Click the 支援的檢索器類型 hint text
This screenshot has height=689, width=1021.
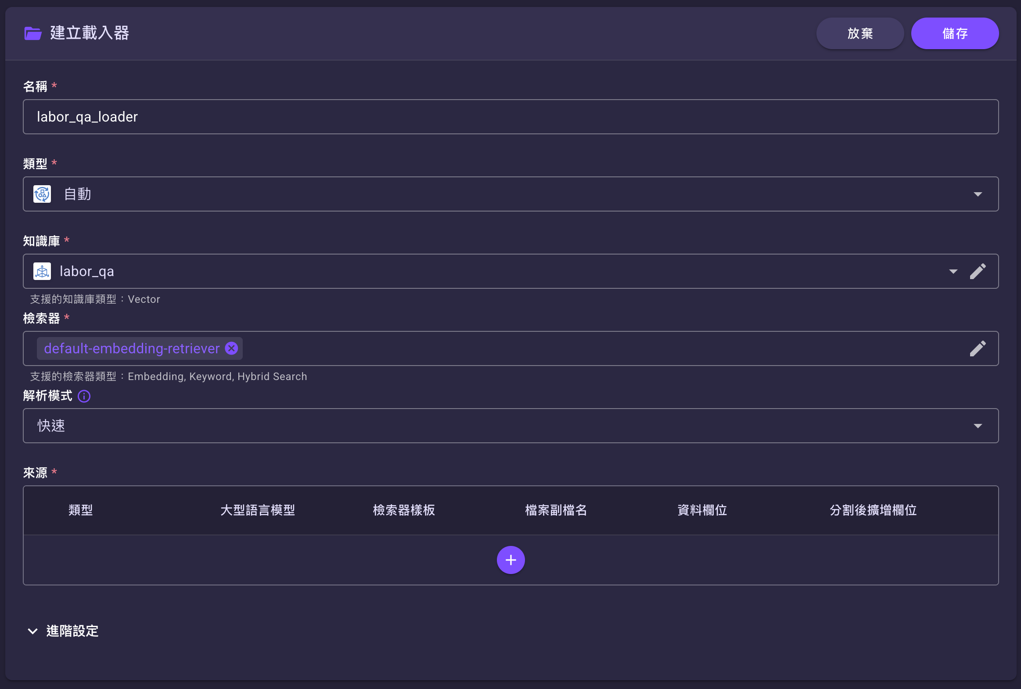(x=168, y=377)
